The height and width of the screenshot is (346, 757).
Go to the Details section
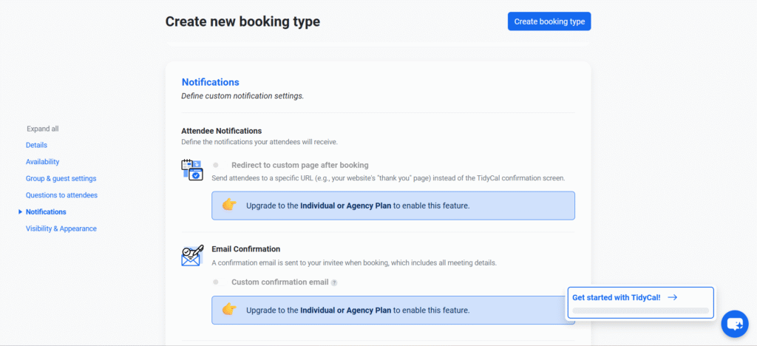coord(36,145)
